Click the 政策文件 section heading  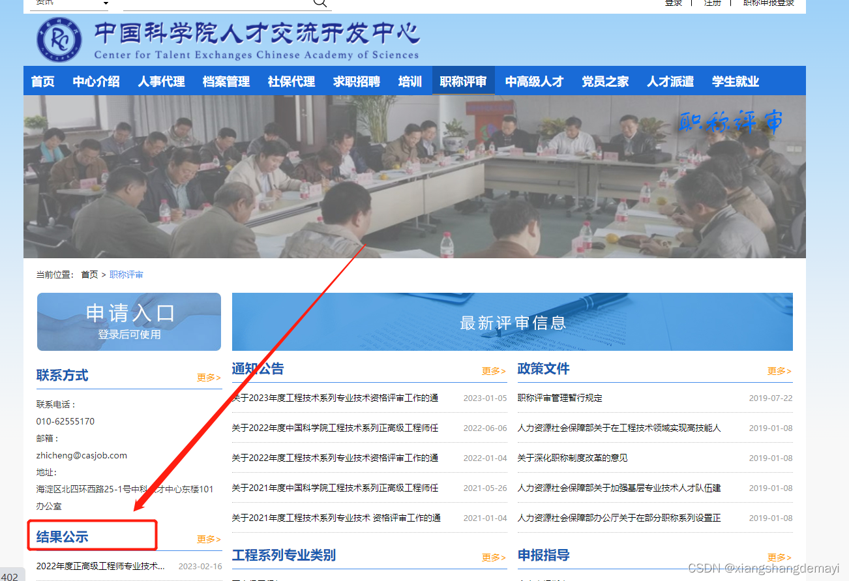544,368
